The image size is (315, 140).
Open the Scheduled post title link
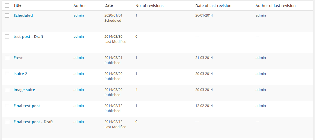pos(23,15)
